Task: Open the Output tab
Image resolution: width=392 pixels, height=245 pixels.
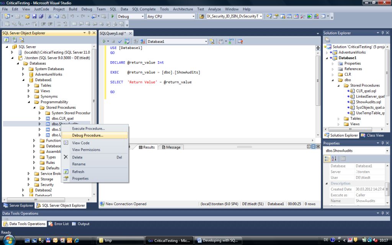Action: (x=81, y=224)
